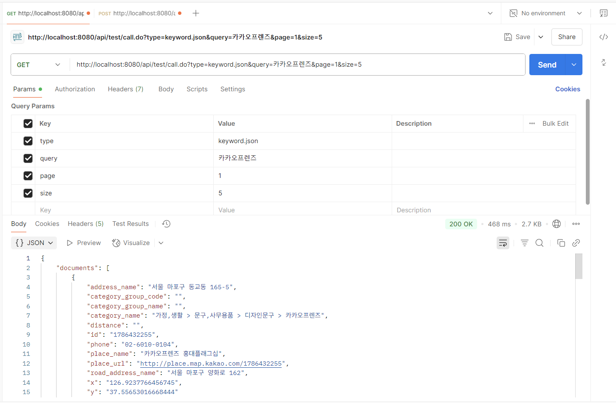Uncheck the query parameter checkbox
The image size is (616, 403).
click(x=28, y=158)
